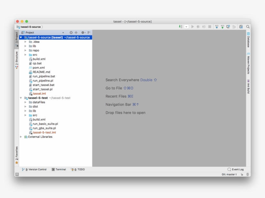Open the Event Log

pos(236,169)
